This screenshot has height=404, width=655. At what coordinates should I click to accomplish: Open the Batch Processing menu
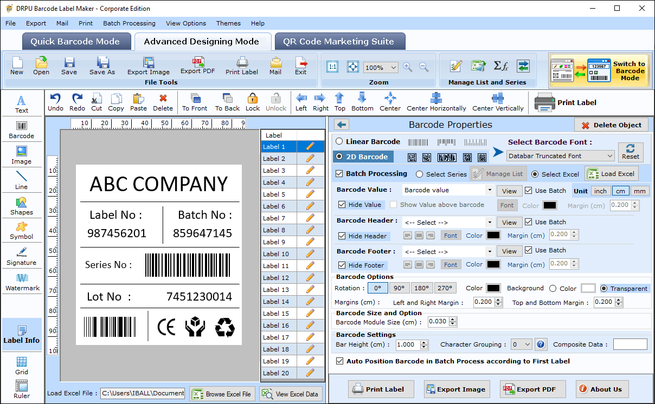pyautogui.click(x=129, y=23)
